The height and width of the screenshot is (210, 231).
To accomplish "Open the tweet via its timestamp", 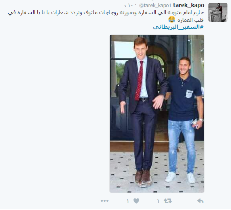I will coord(128,6).
